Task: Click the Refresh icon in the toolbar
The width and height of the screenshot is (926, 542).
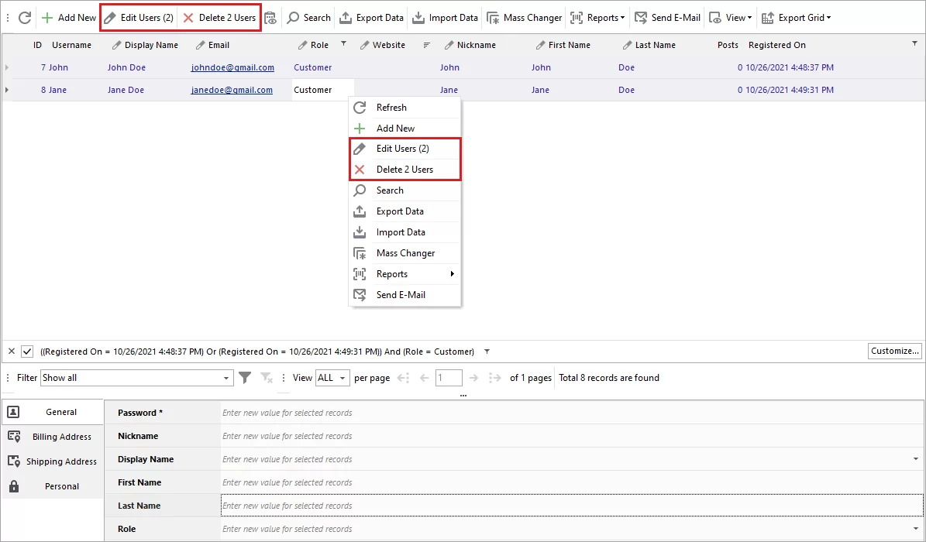Action: coord(26,17)
